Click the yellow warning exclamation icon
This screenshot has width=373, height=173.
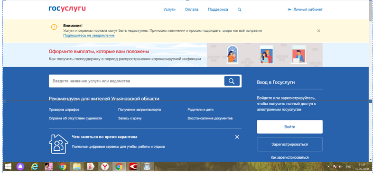pyautogui.click(x=54, y=27)
